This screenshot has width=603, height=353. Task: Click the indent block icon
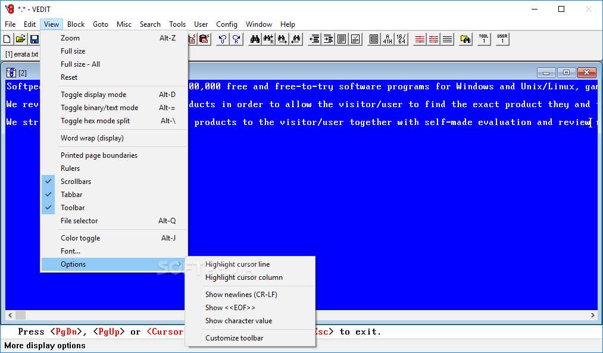(328, 39)
